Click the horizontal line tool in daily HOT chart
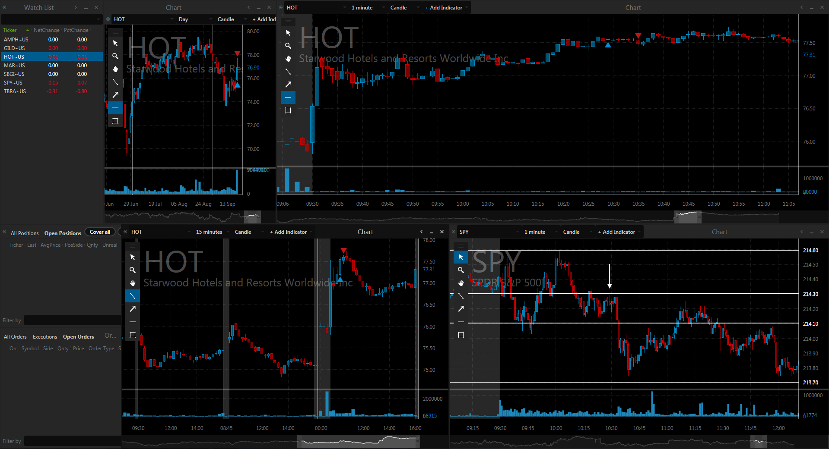This screenshot has height=449, width=829. (x=115, y=108)
